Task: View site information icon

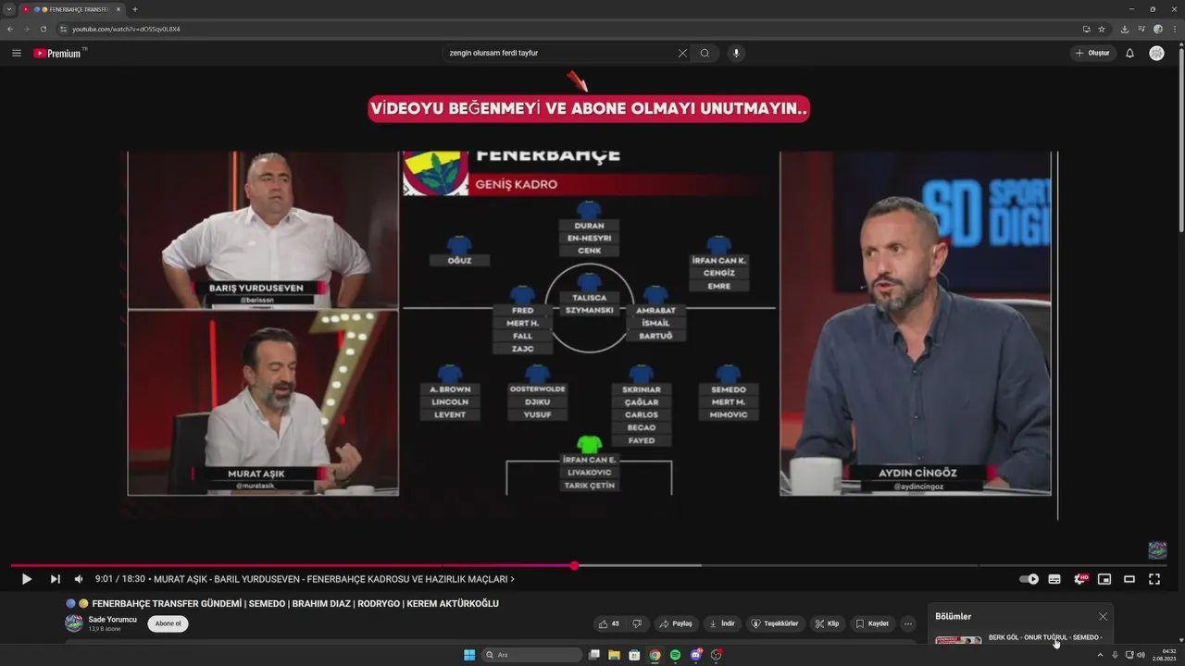Action: (63, 29)
